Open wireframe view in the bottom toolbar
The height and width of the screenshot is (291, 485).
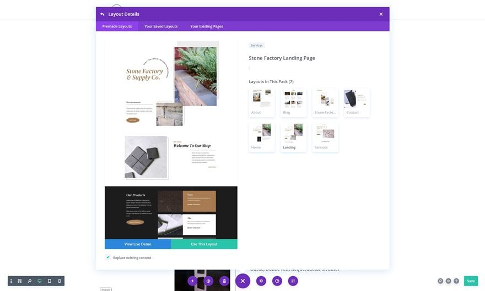pos(19,281)
